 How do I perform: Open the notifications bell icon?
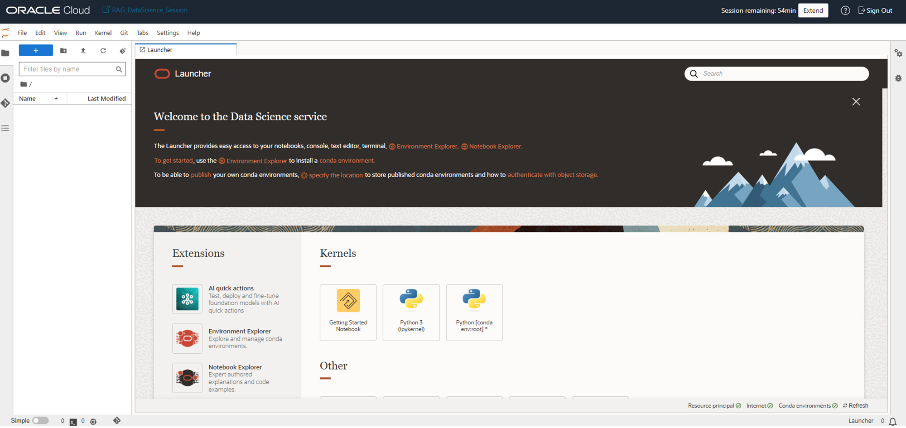click(893, 422)
